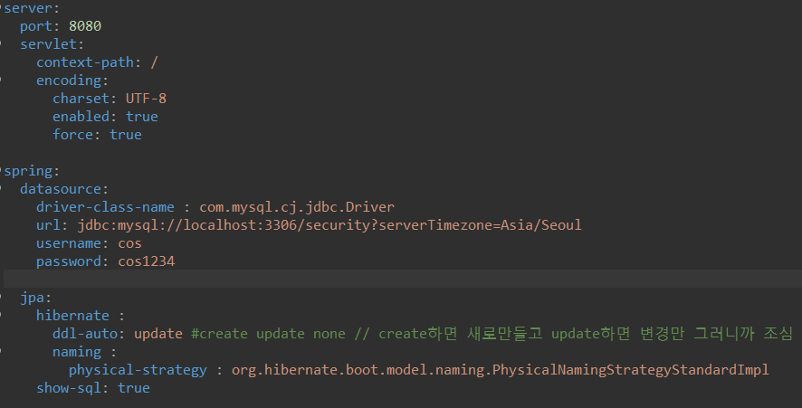Click the "show-sql" key
802x408 pixels.
point(69,388)
